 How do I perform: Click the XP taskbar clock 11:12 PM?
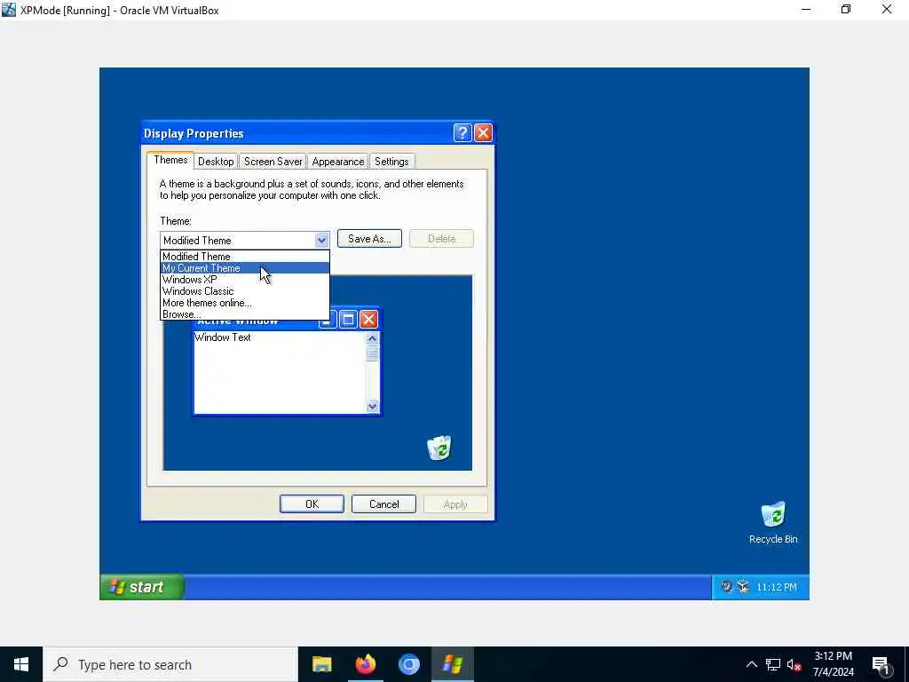click(x=776, y=587)
